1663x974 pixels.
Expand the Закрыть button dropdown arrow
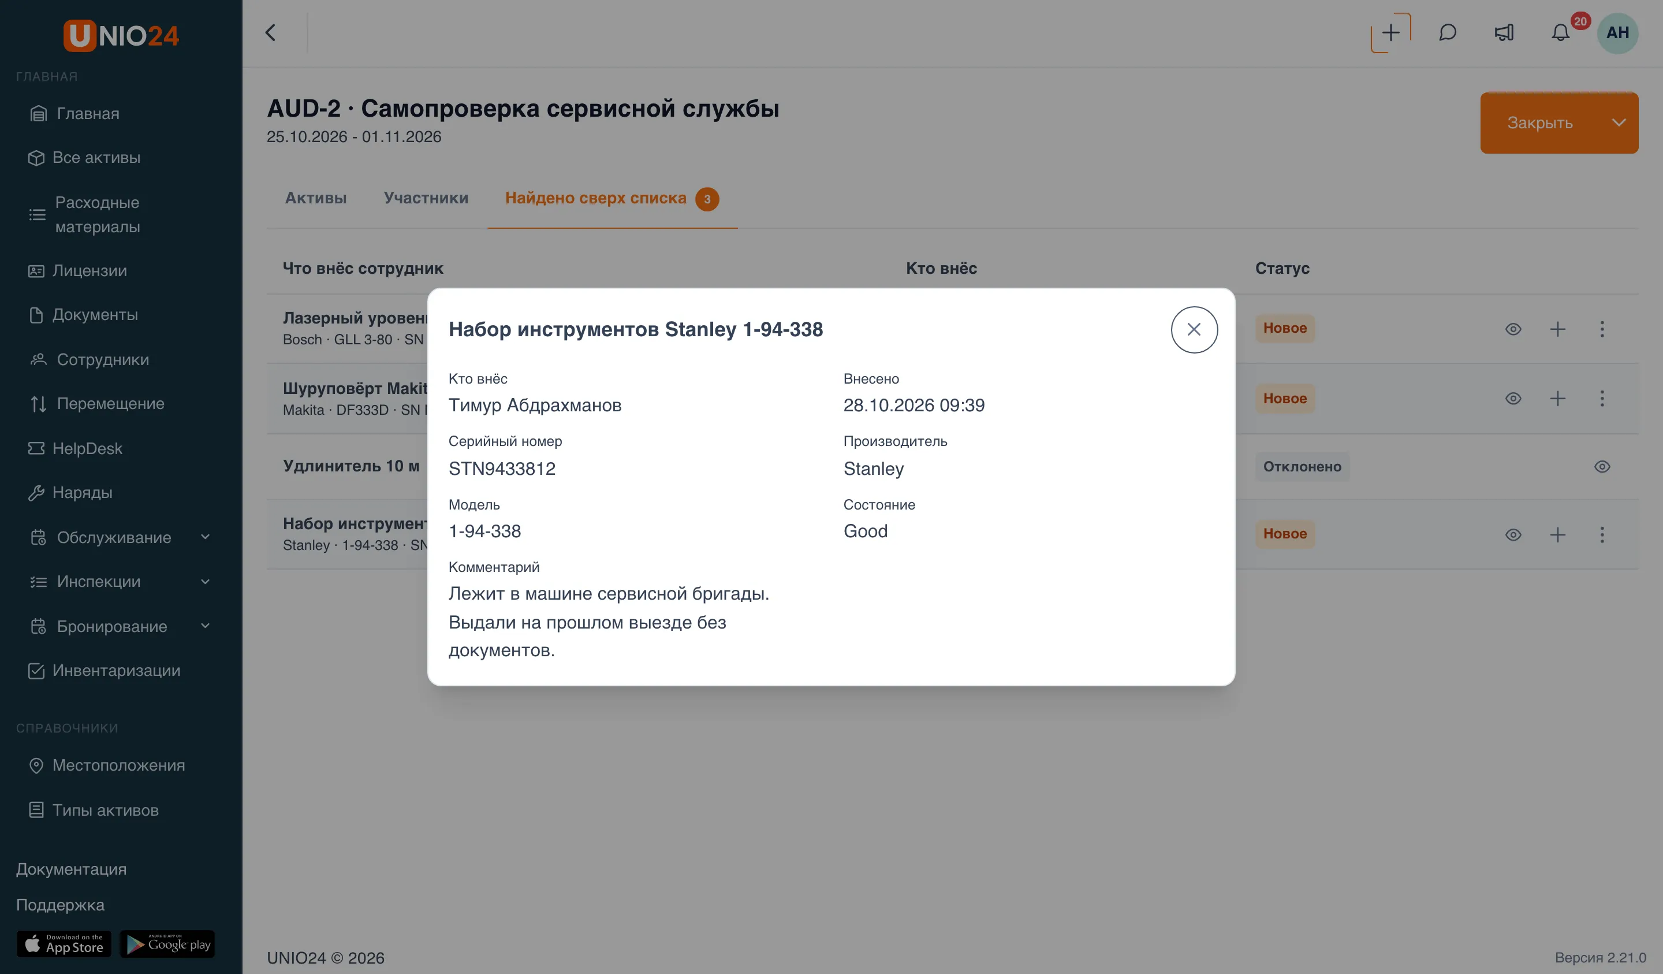click(1618, 123)
